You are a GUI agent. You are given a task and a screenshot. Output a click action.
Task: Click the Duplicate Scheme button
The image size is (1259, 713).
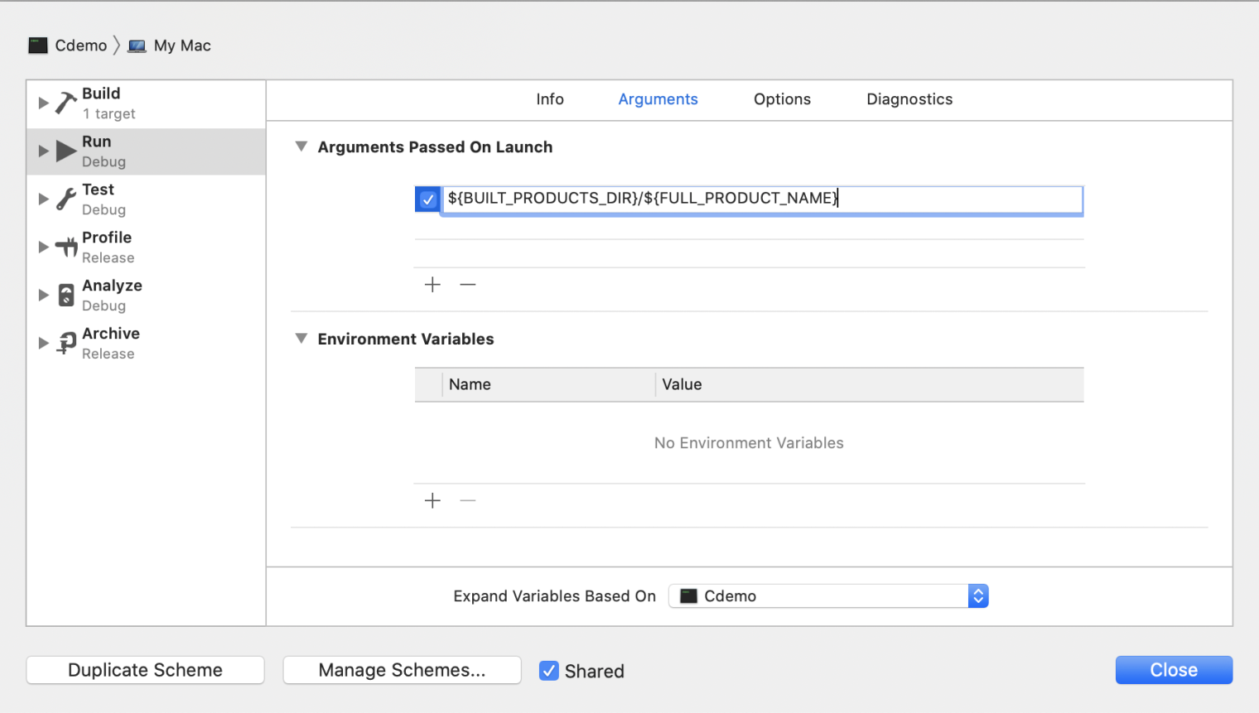(145, 670)
